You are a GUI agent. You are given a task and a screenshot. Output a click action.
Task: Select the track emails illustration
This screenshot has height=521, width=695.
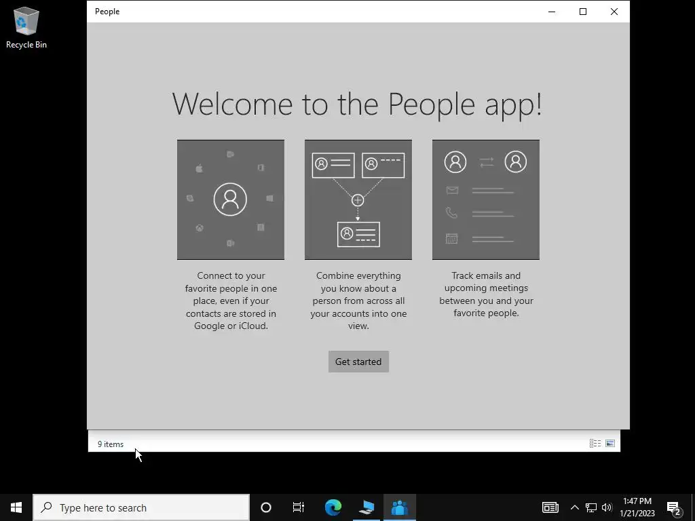tap(486, 199)
